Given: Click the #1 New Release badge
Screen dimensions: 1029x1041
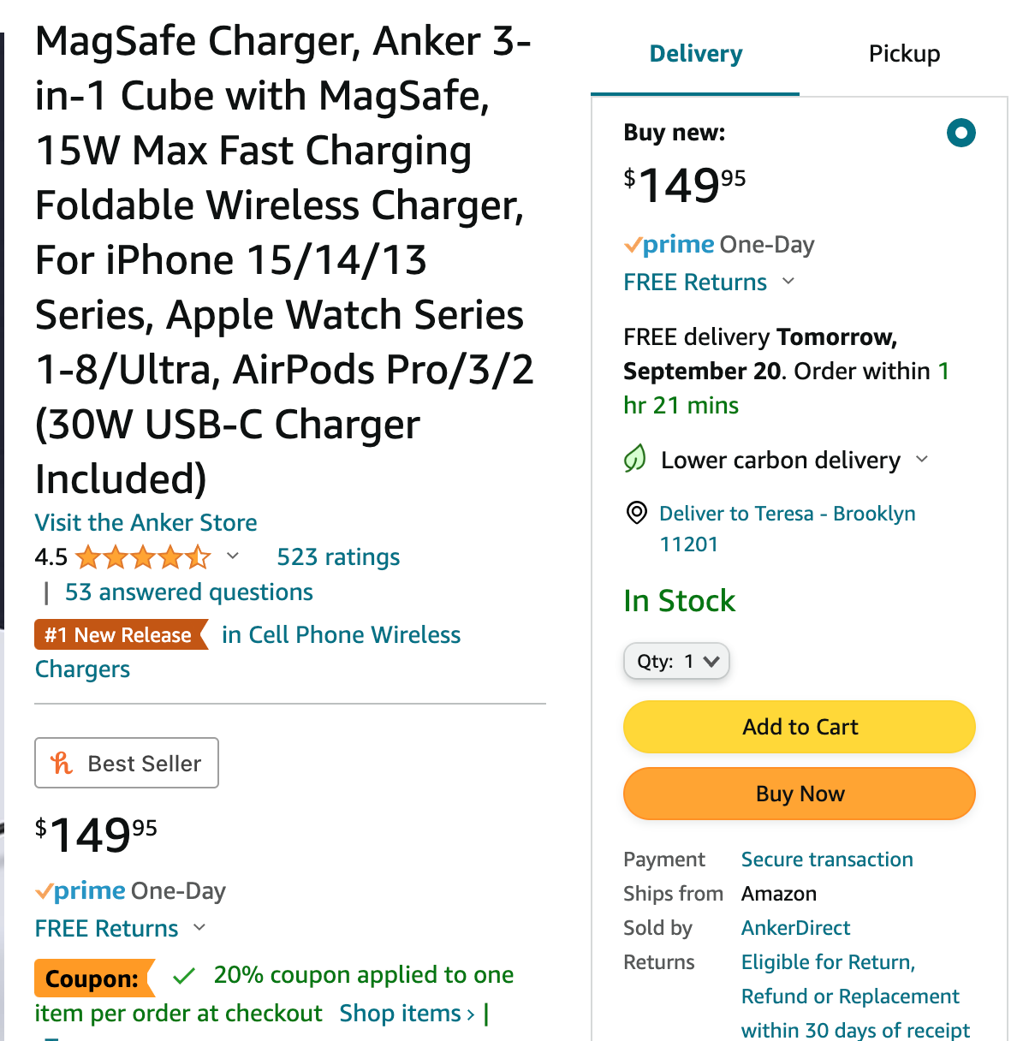Looking at the screenshot, I should coord(120,635).
